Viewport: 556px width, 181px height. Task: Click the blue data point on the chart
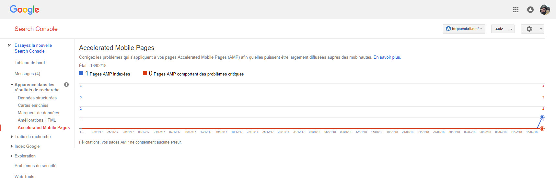[542, 117]
